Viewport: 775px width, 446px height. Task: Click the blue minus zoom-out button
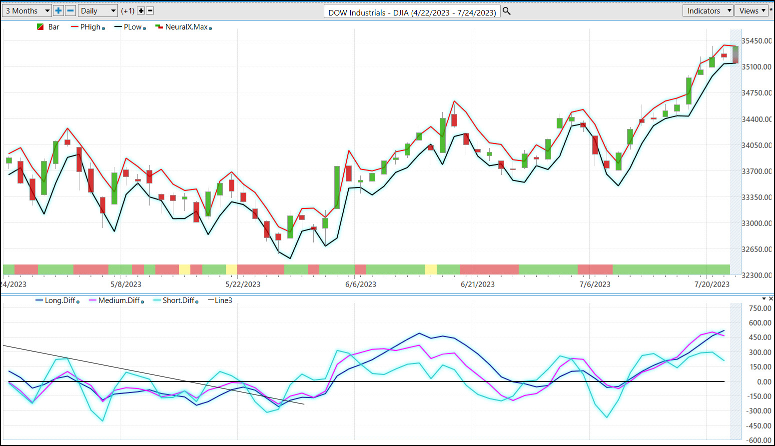click(70, 10)
